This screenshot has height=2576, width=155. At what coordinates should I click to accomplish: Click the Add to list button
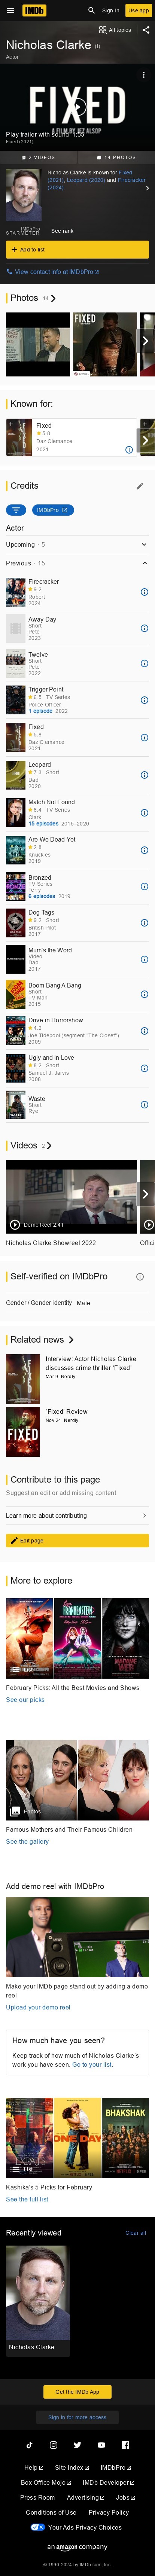(77, 250)
